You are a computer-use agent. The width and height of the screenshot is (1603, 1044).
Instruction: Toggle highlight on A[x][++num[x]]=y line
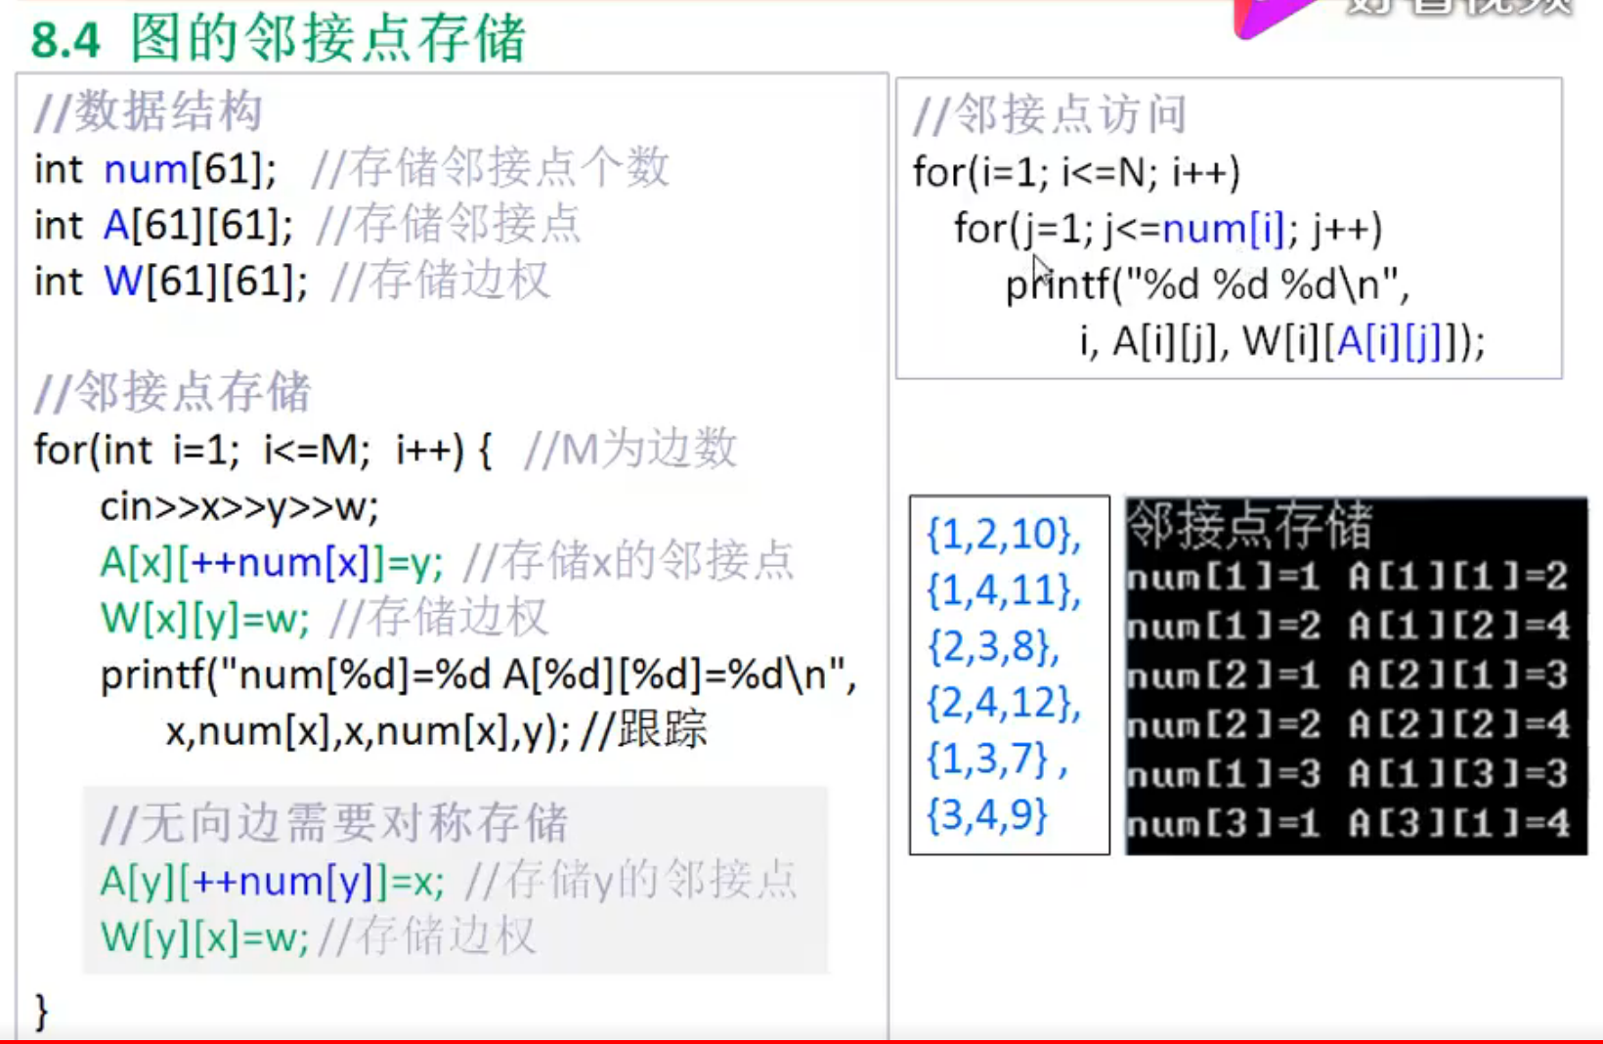(x=270, y=562)
